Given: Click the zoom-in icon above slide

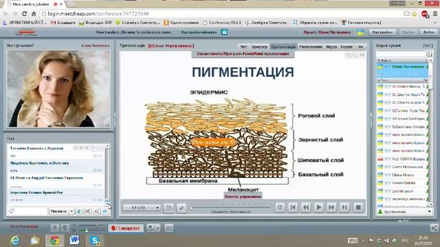Looking at the screenshot, I should tap(348, 56).
